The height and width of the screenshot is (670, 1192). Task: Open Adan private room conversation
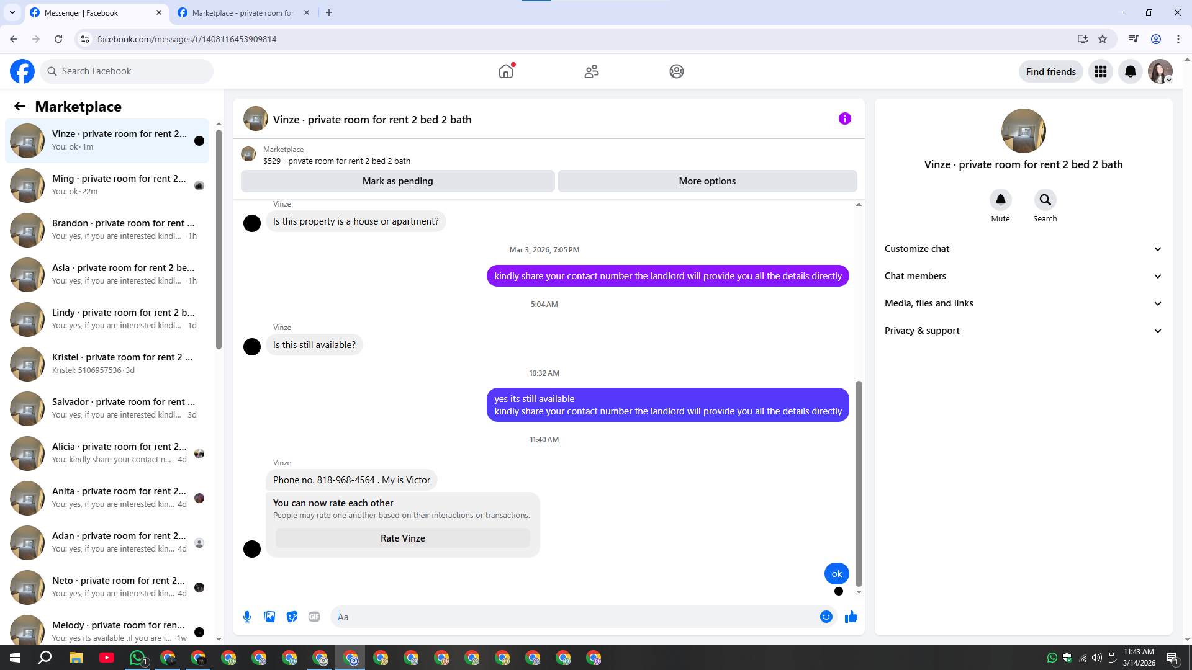click(107, 543)
